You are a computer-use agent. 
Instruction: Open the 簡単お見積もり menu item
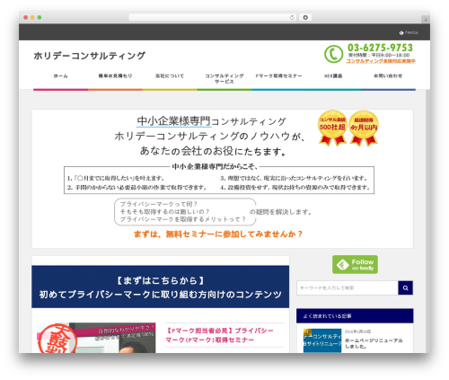tap(115, 76)
